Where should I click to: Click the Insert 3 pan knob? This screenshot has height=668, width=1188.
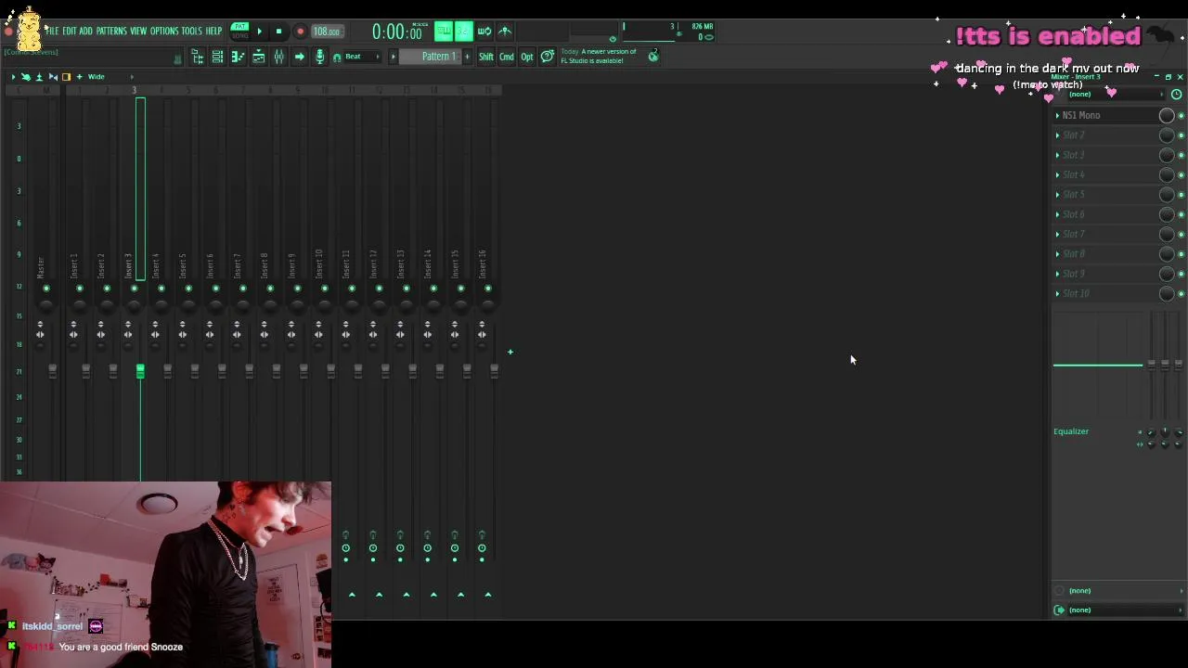pyautogui.click(x=134, y=305)
